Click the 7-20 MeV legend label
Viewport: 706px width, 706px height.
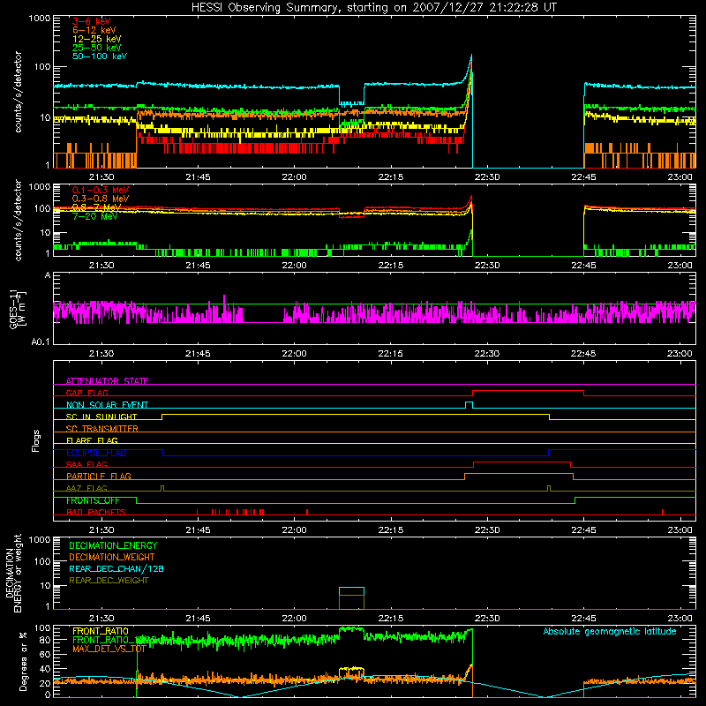pos(95,216)
